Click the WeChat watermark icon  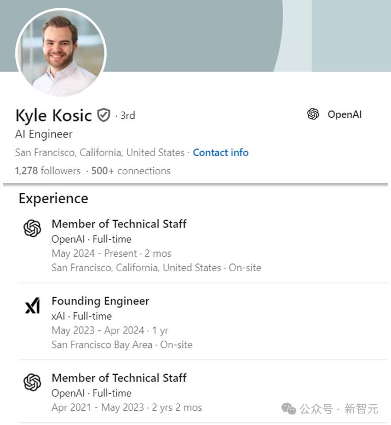[x=289, y=408]
